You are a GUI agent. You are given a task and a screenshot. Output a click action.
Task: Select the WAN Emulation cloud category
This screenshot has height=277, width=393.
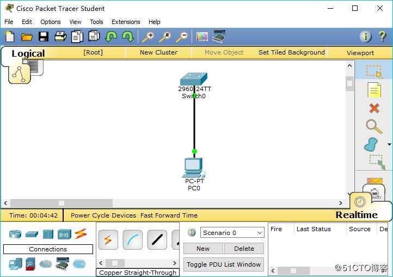(46, 264)
